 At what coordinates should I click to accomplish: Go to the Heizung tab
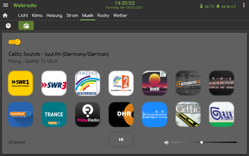point(54,15)
